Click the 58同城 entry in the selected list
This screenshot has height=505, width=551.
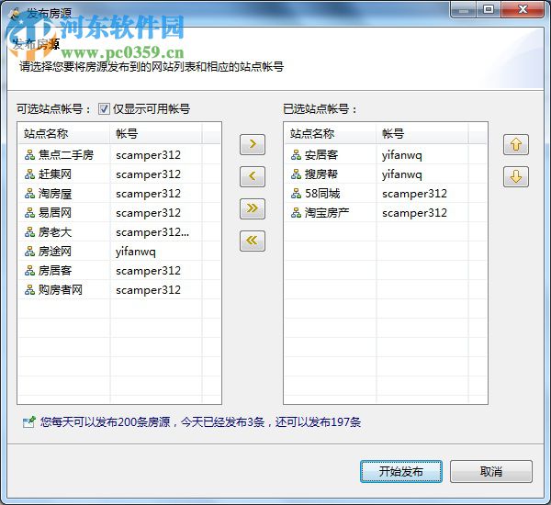[322, 194]
